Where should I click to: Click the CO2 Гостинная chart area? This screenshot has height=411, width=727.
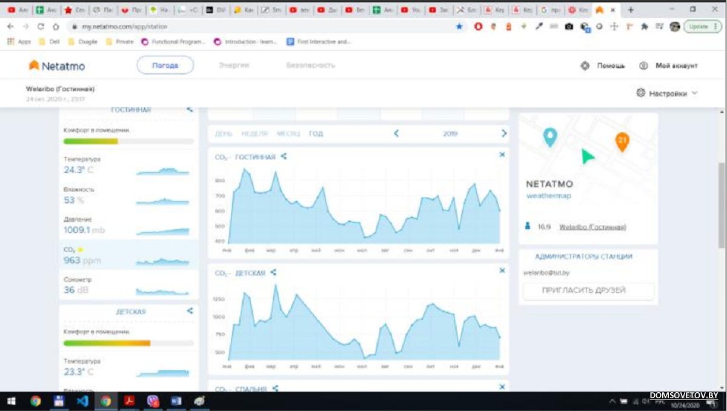pos(363,206)
